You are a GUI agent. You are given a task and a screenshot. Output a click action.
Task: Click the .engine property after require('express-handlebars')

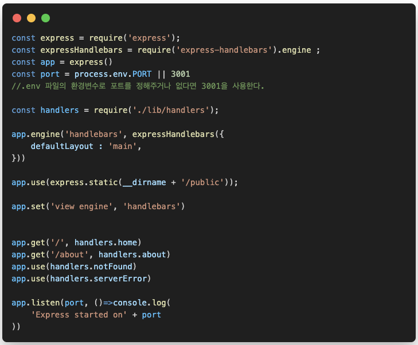pyautogui.click(x=294, y=50)
